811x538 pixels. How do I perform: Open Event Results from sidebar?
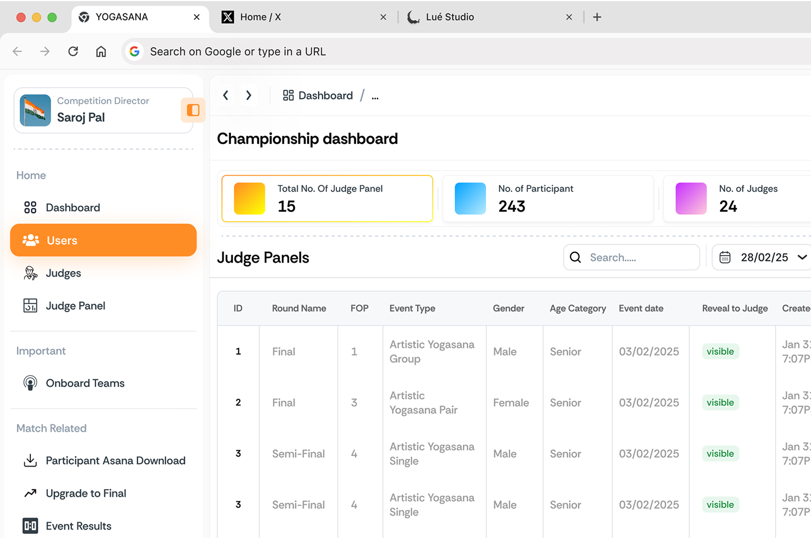tap(78, 526)
